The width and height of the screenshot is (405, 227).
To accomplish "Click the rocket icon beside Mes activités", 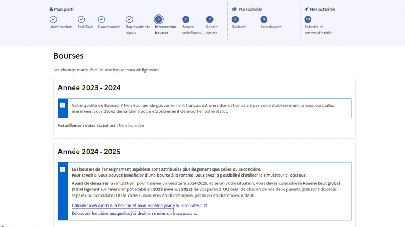I will pyautogui.click(x=307, y=9).
